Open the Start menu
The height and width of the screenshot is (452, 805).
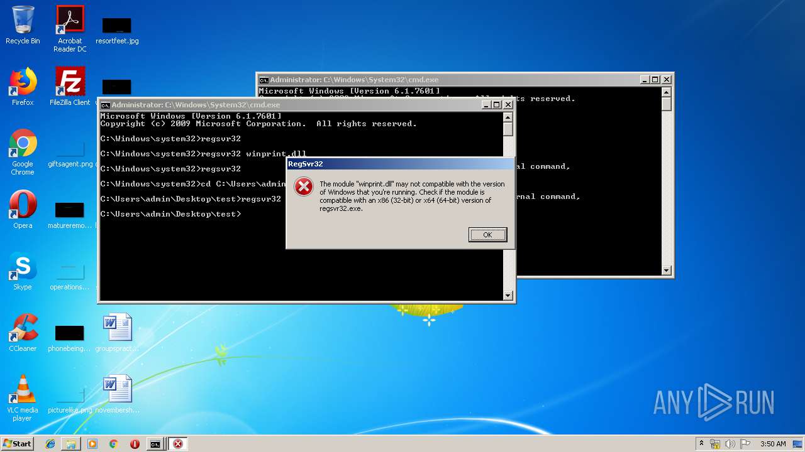coord(17,444)
